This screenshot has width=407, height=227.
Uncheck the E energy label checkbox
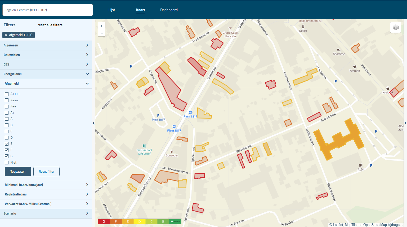[7, 144]
